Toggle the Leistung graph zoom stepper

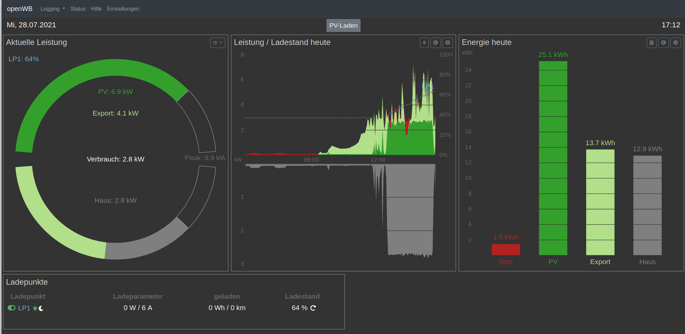click(424, 43)
